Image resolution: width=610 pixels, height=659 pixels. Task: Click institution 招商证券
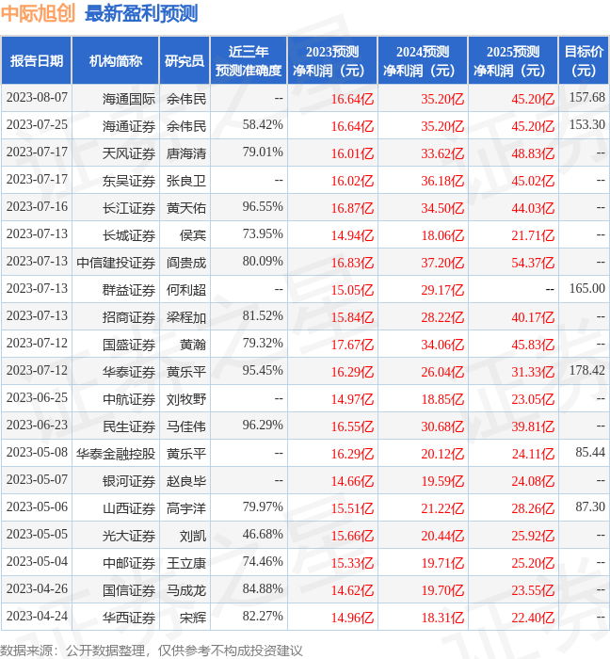(x=129, y=318)
